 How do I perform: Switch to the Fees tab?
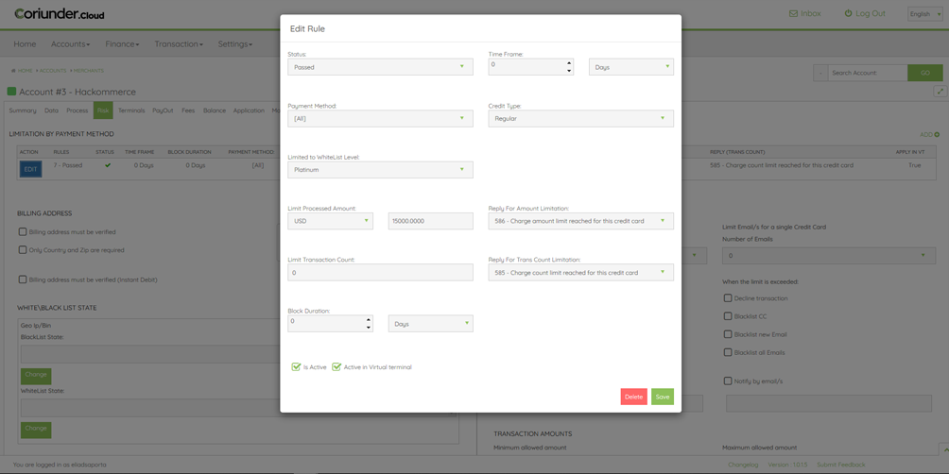[x=188, y=110]
